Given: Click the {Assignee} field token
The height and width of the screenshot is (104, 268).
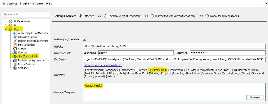Looking at the screenshot, I should 111,70.
